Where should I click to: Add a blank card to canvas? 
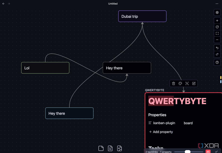tap(101, 148)
